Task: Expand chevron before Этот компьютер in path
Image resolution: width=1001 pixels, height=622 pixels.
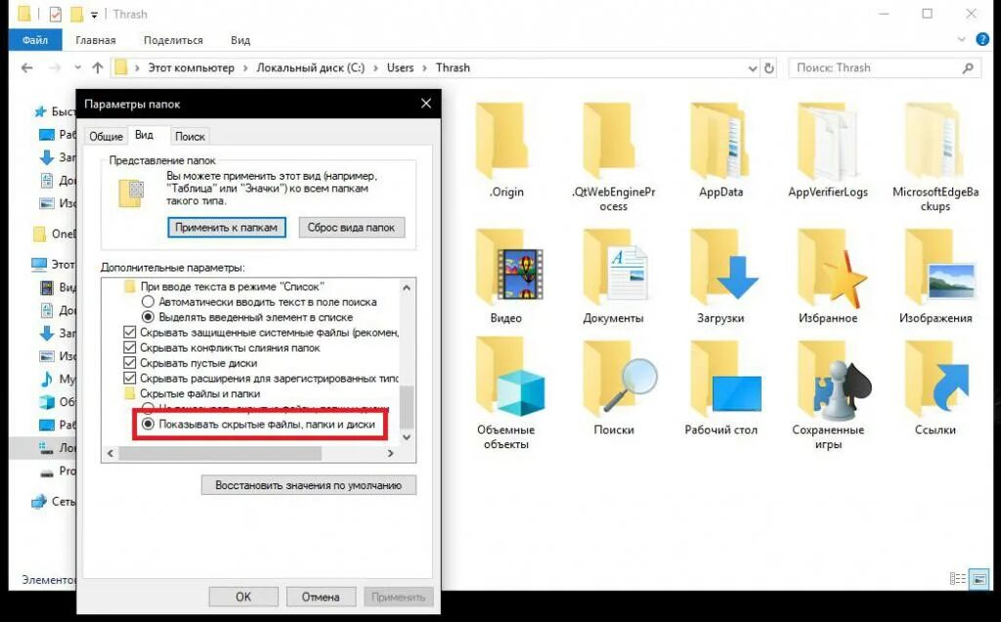Action: [x=137, y=67]
